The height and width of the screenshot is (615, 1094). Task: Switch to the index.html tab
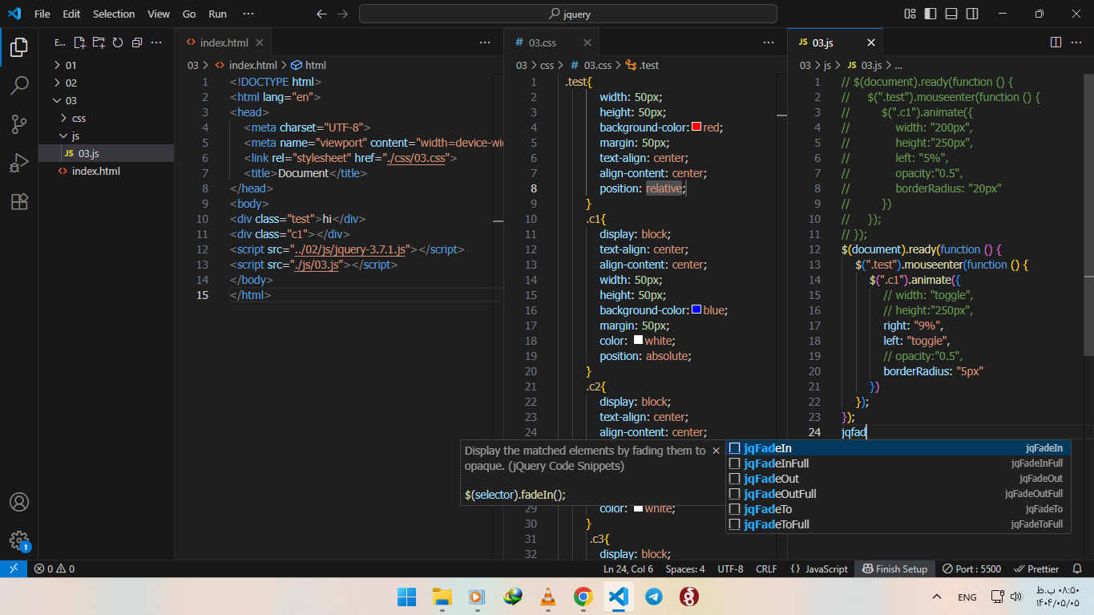click(x=224, y=42)
